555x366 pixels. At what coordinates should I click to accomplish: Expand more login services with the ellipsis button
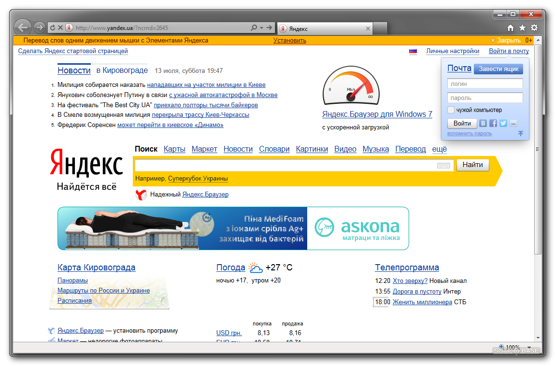point(513,123)
